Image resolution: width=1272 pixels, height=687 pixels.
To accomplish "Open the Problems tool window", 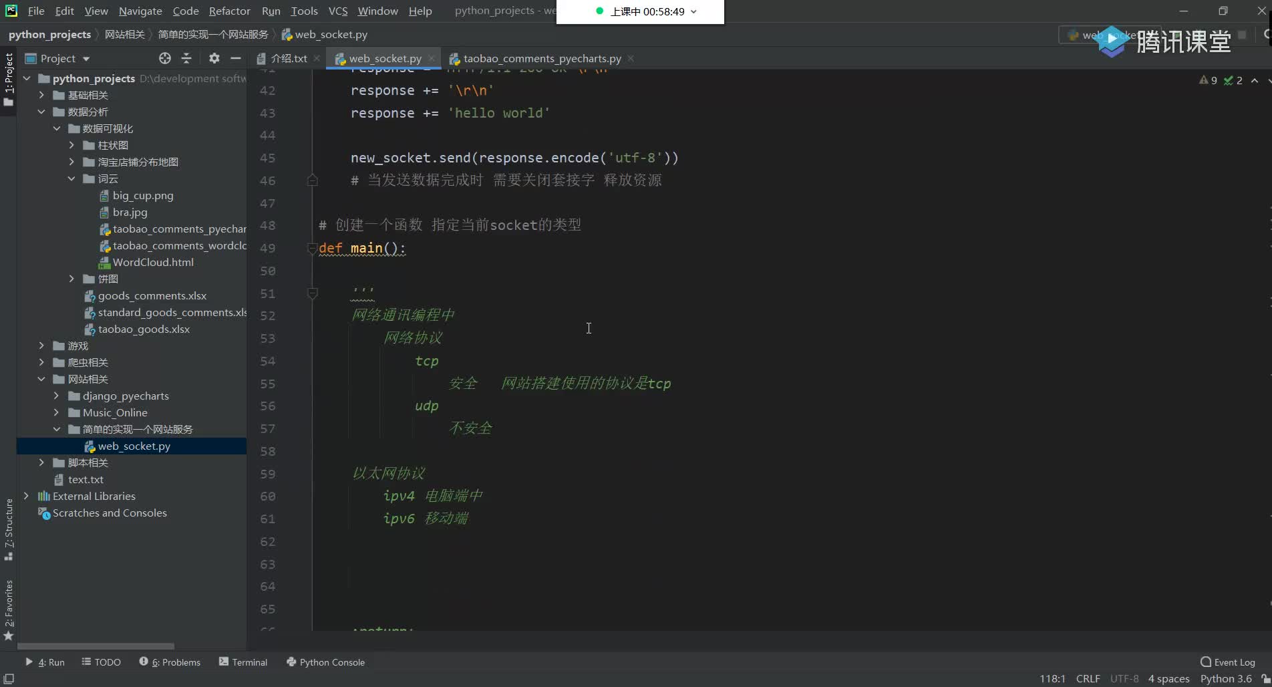I will [x=170, y=662].
